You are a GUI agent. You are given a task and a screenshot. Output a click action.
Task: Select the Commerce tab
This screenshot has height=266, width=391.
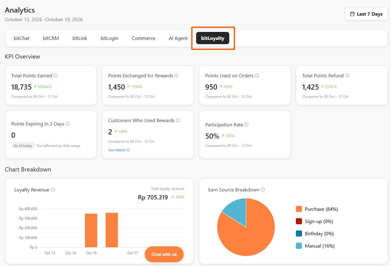pyautogui.click(x=143, y=38)
